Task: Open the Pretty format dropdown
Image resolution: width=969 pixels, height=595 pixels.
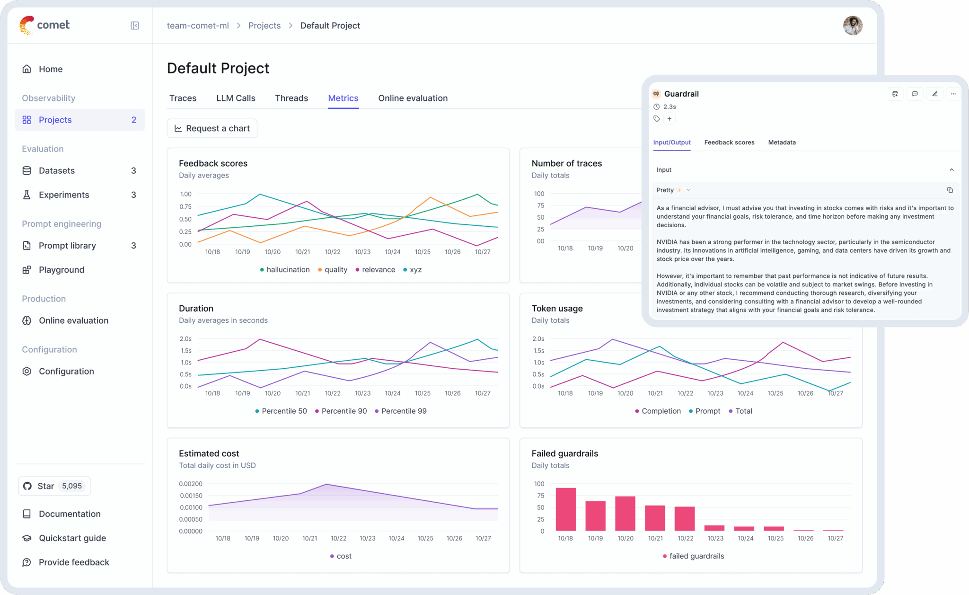Action: pyautogui.click(x=672, y=190)
